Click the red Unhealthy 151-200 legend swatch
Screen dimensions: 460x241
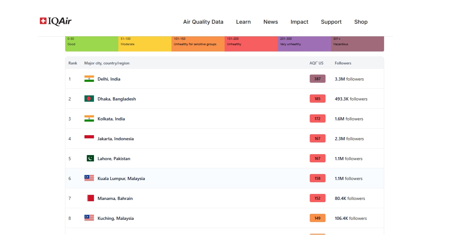coord(251,44)
